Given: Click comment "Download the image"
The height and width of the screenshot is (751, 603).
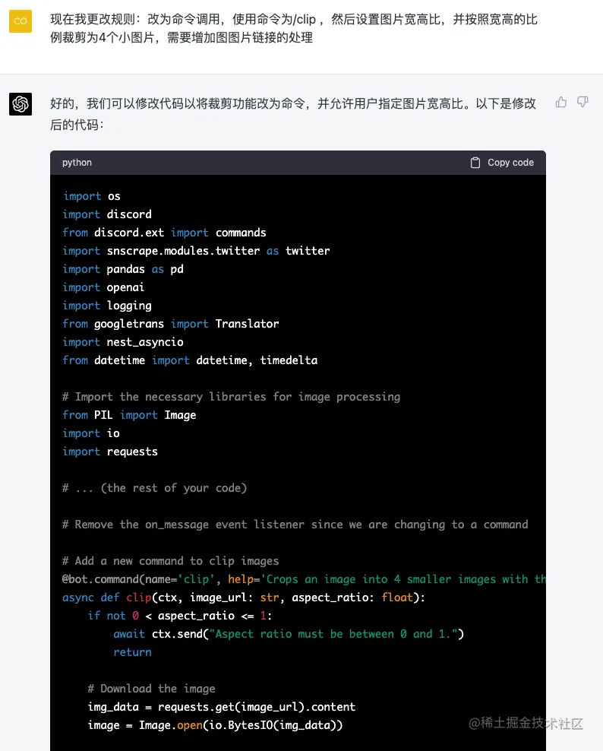Looking at the screenshot, I should (x=151, y=689).
